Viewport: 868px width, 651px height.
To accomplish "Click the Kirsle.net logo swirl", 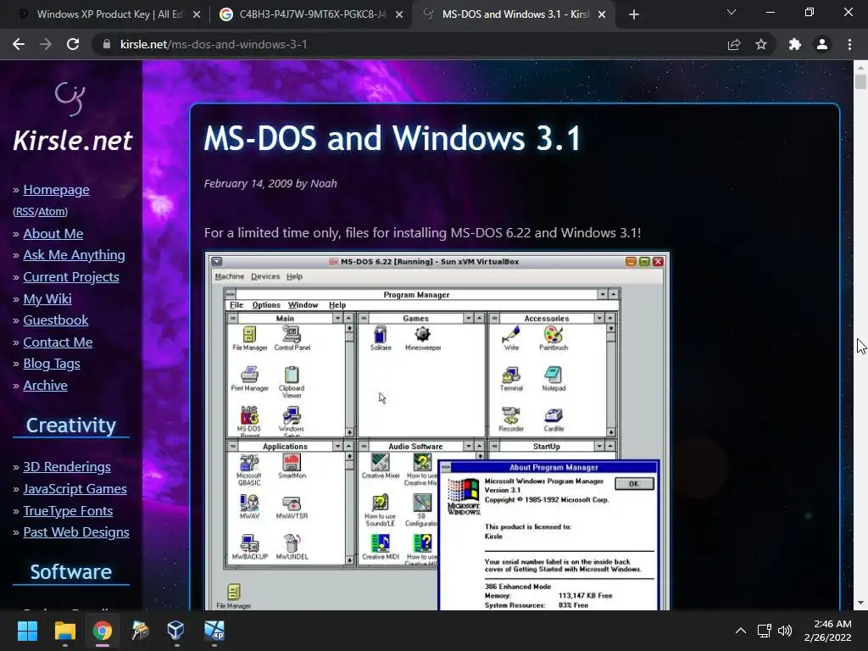I will pyautogui.click(x=70, y=99).
